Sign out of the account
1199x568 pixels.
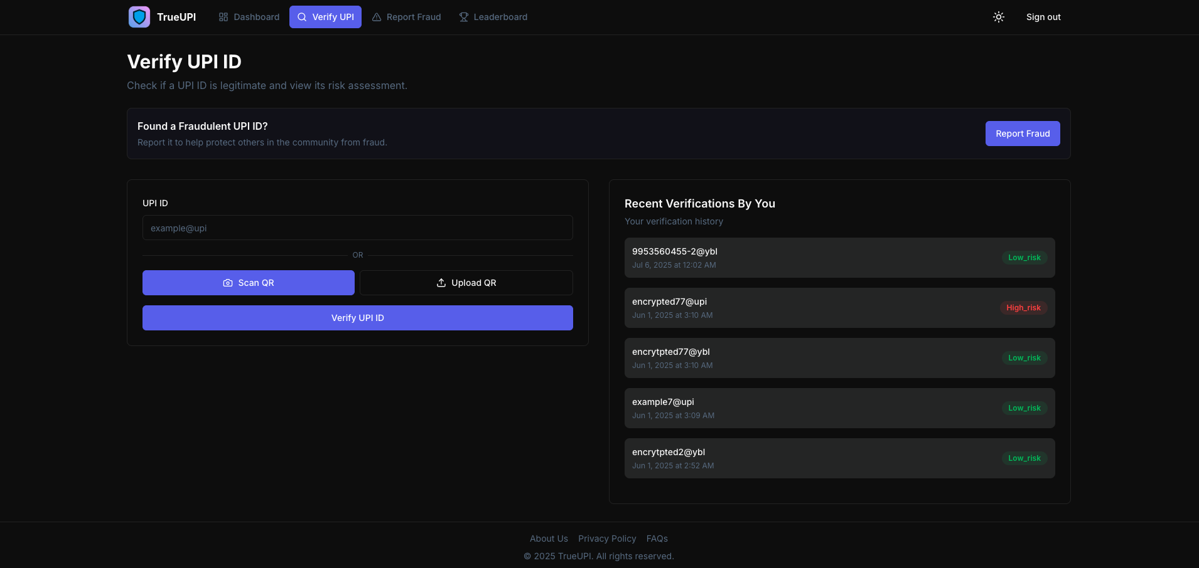point(1043,17)
